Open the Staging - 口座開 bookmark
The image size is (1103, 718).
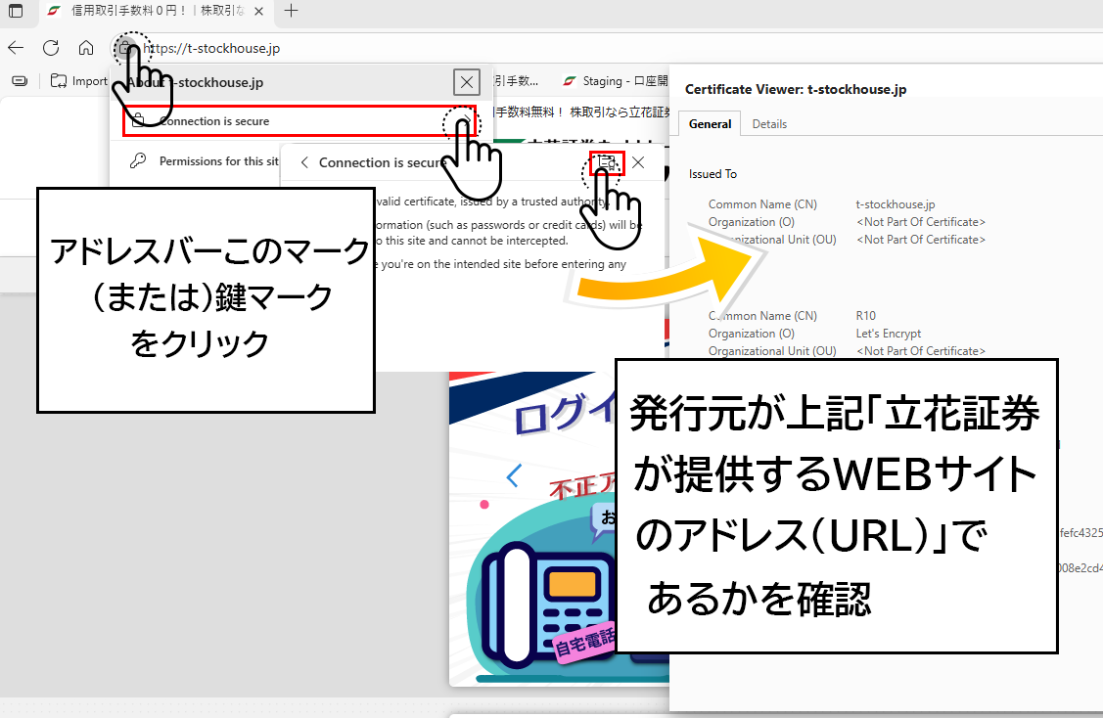point(615,81)
